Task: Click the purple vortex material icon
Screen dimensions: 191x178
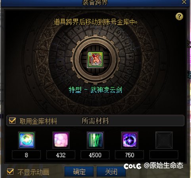Action: coord(130,140)
